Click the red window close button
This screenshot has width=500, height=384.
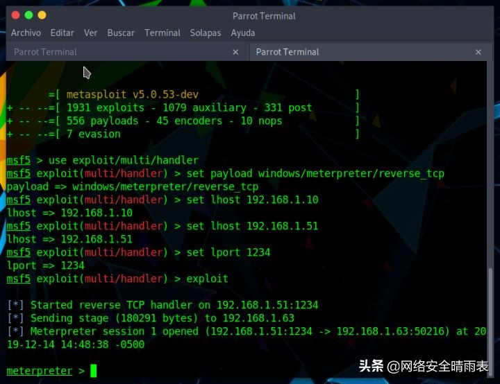[x=15, y=15]
